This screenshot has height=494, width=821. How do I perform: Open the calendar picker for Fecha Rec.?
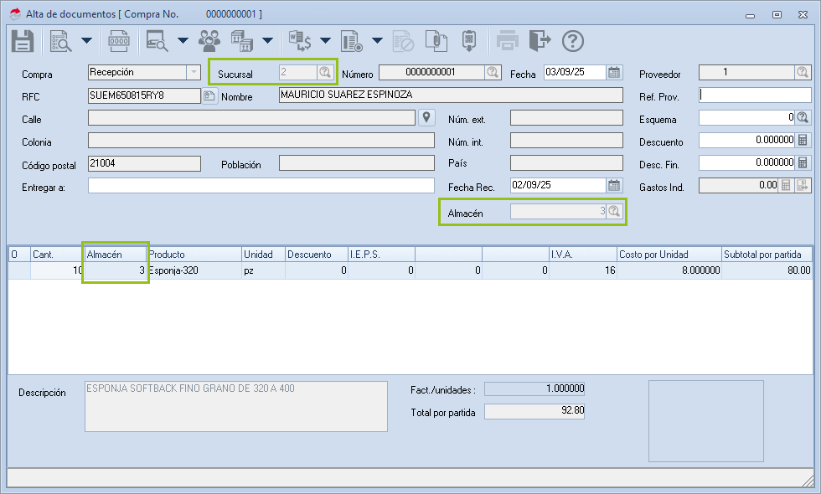pos(614,185)
